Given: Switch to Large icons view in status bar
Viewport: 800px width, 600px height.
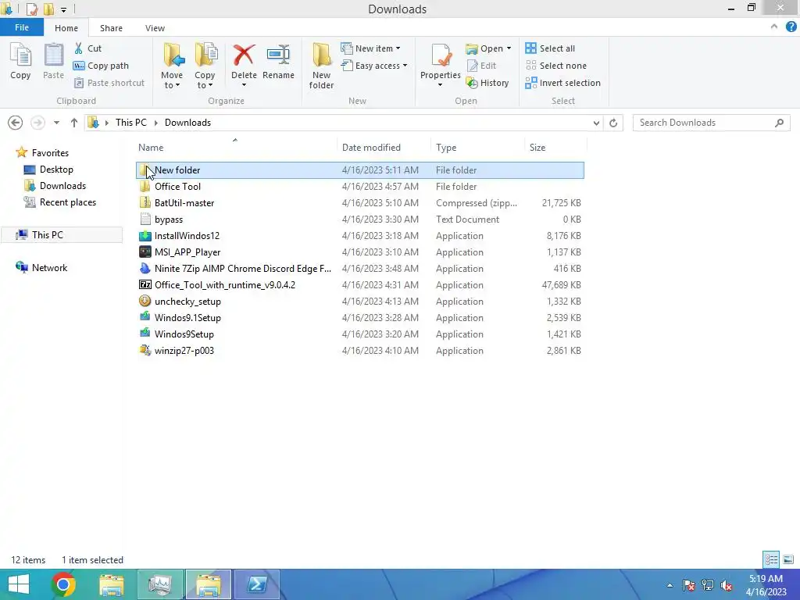Looking at the screenshot, I should [x=788, y=559].
